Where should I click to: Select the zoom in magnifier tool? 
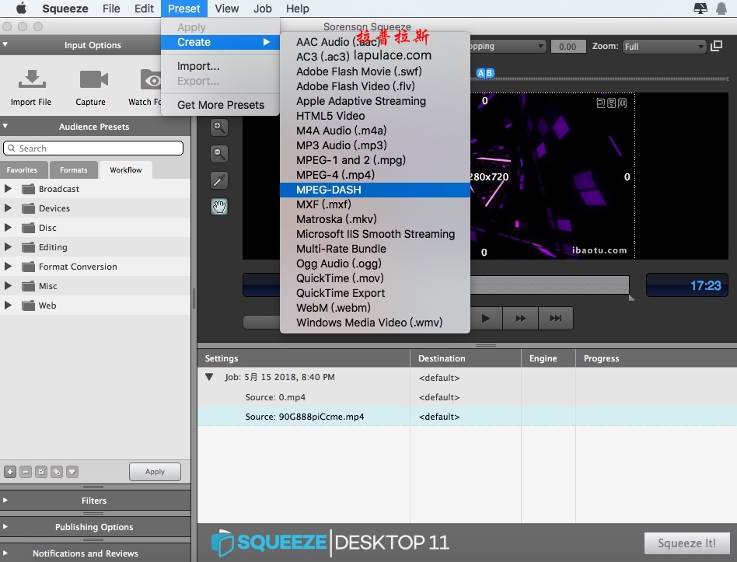[219, 127]
